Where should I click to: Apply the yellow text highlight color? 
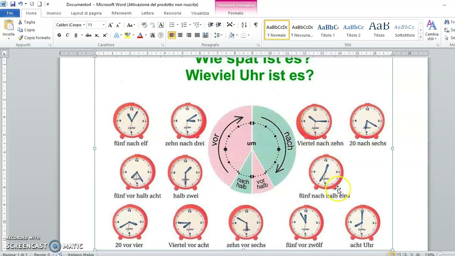point(127,35)
